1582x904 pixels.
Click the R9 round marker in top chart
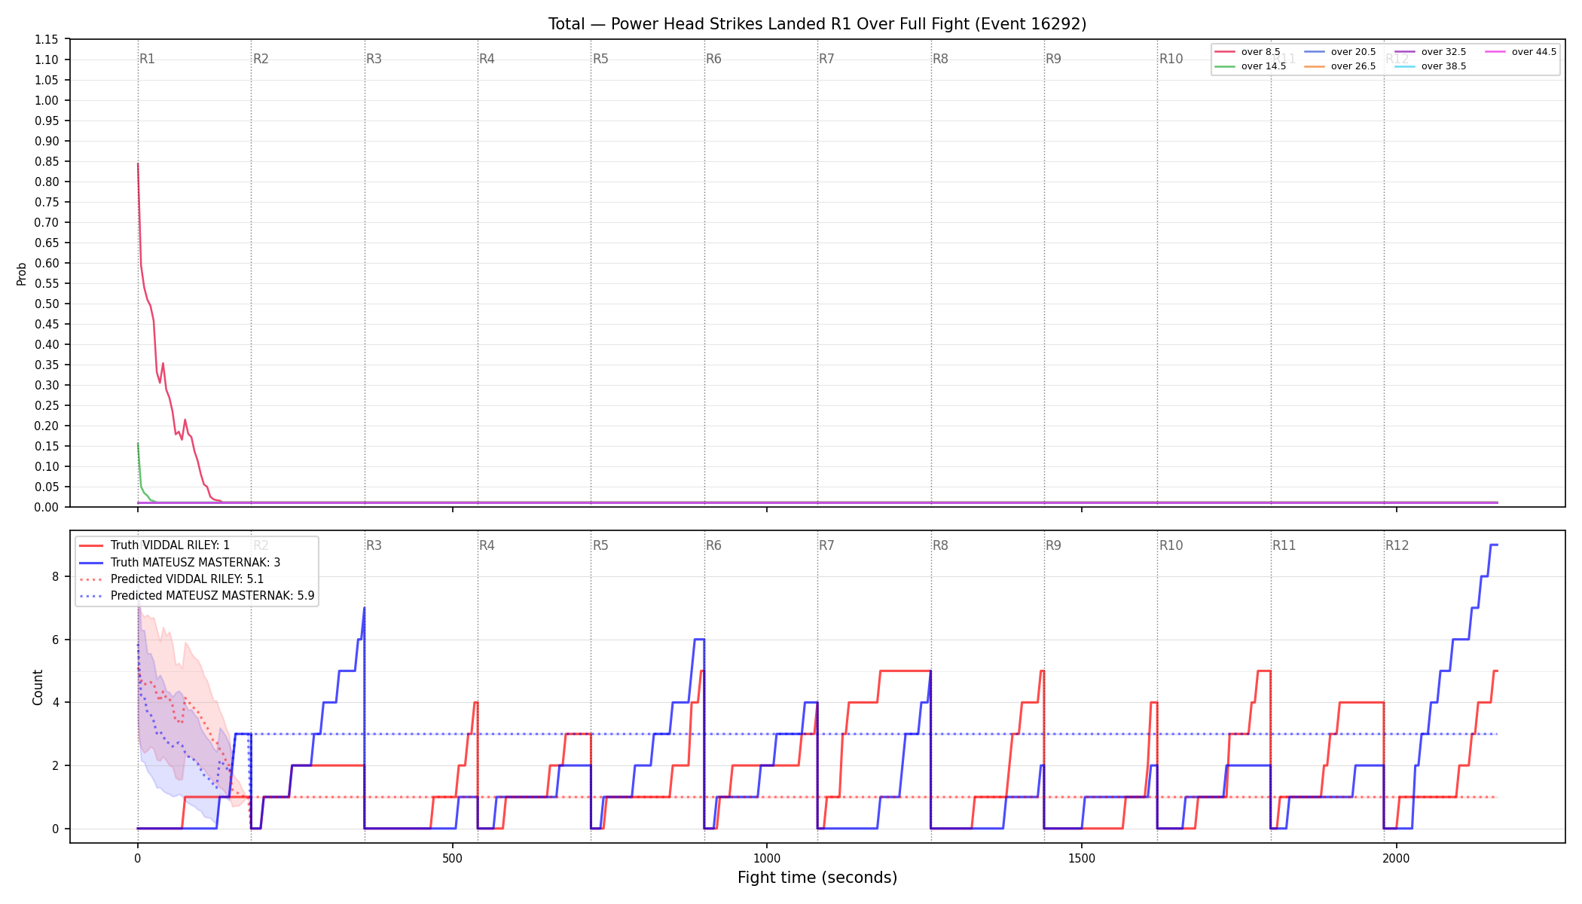1053,59
